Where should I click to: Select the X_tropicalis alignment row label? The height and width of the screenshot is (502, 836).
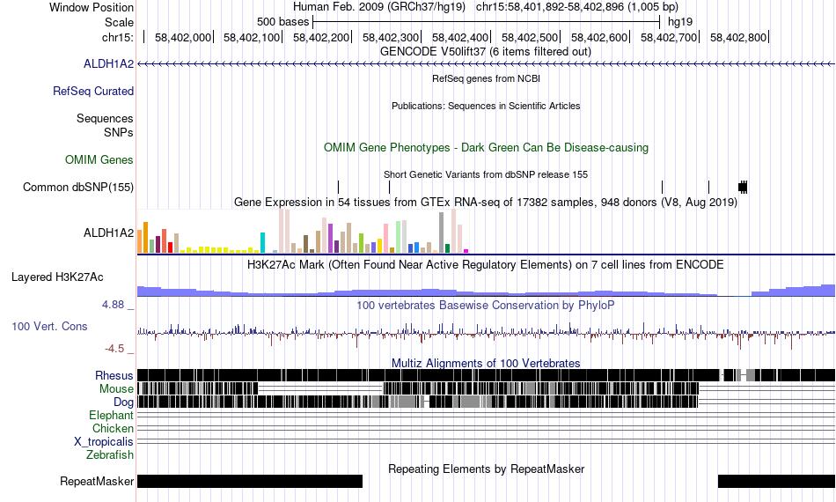click(x=104, y=442)
